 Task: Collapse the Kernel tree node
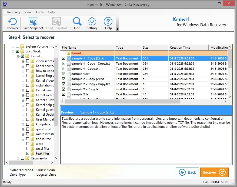(x=18, y=56)
